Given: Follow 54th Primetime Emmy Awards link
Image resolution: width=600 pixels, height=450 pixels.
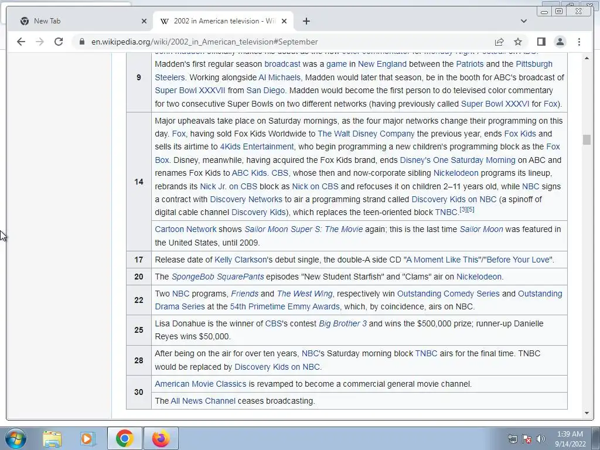Looking at the screenshot, I should point(285,306).
